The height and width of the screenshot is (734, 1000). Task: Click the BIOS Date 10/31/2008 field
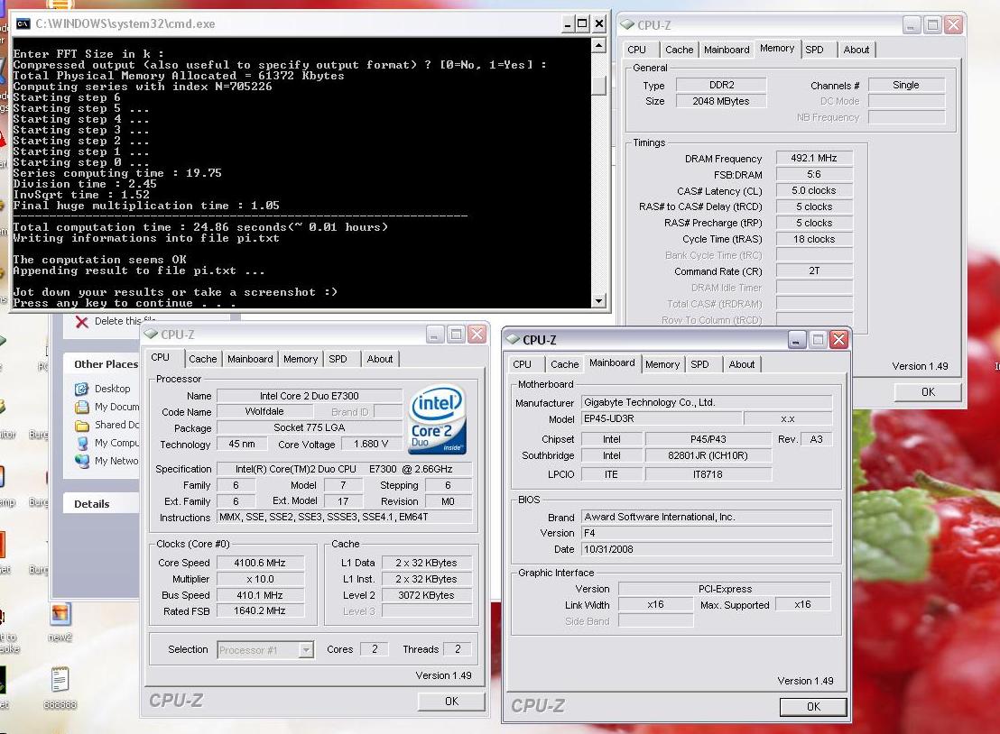[x=707, y=549]
